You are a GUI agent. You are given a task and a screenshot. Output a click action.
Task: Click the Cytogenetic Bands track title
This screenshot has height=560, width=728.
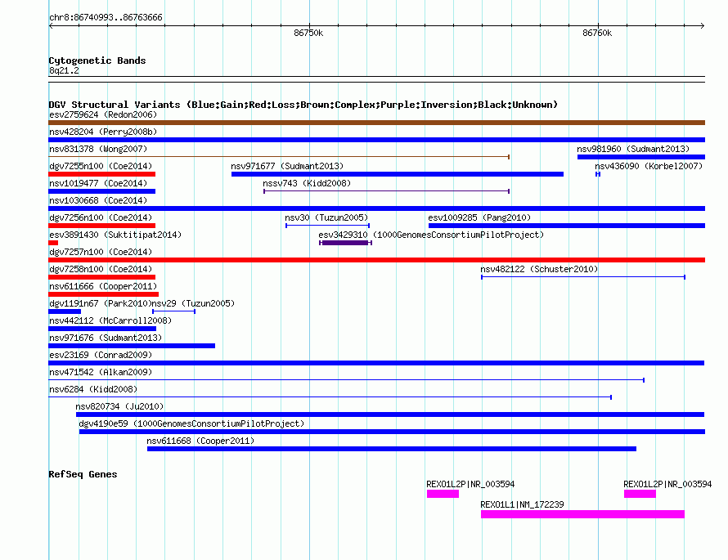pyautogui.click(x=97, y=60)
